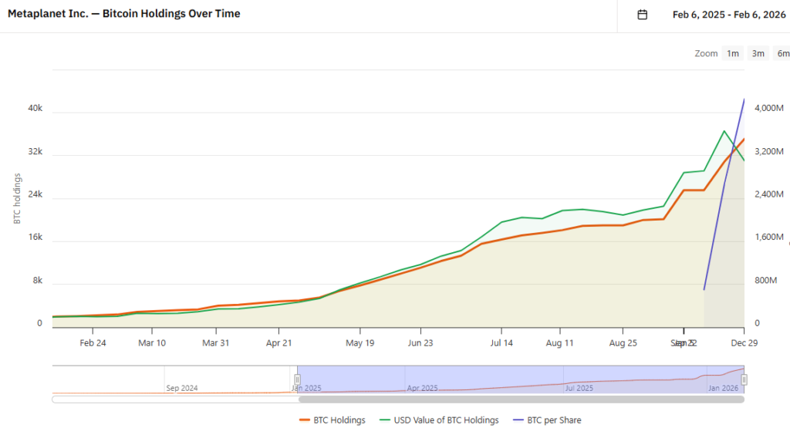Image resolution: width=790 pixels, height=428 pixels.
Task: Click Jul 2025 in the navigator timeline
Action: point(579,388)
